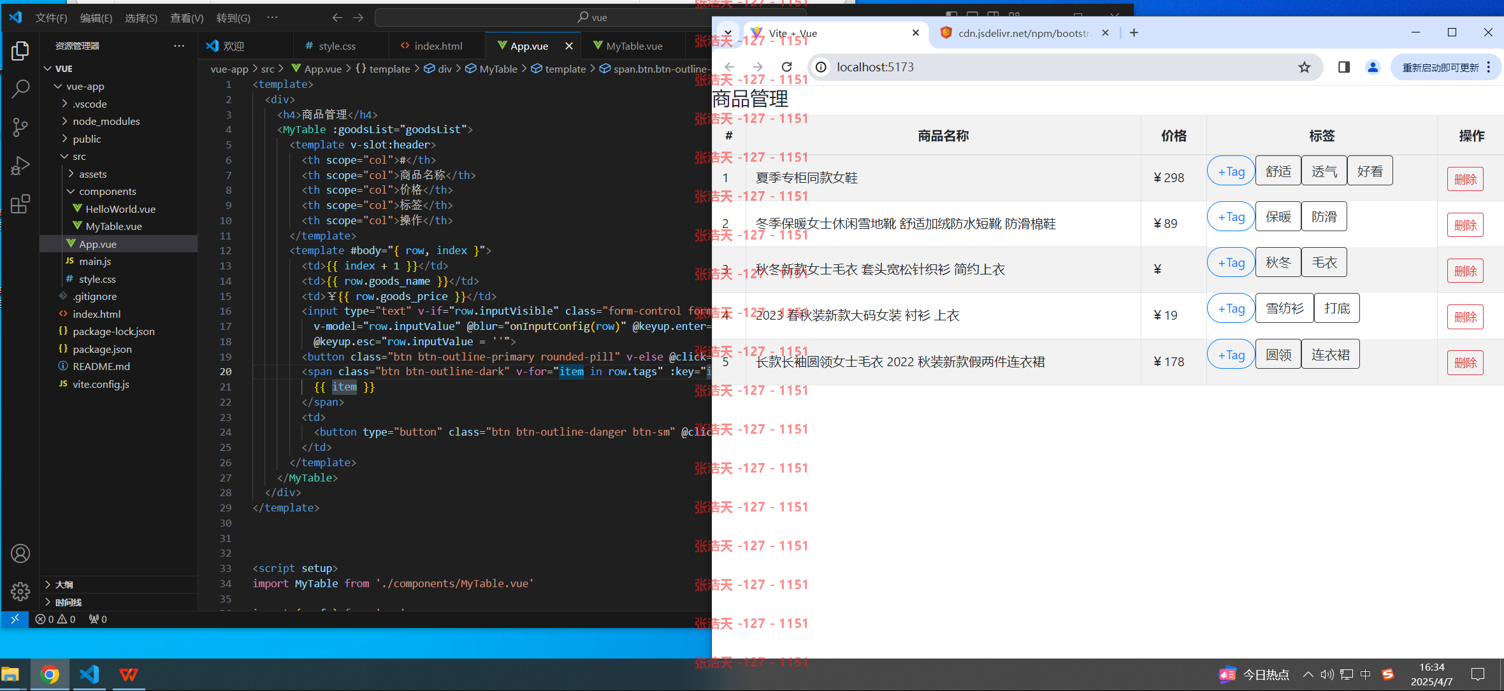Click +Tag in the 夏季专柜同款女鞋 row
This screenshot has height=691, width=1504.
(x=1231, y=171)
